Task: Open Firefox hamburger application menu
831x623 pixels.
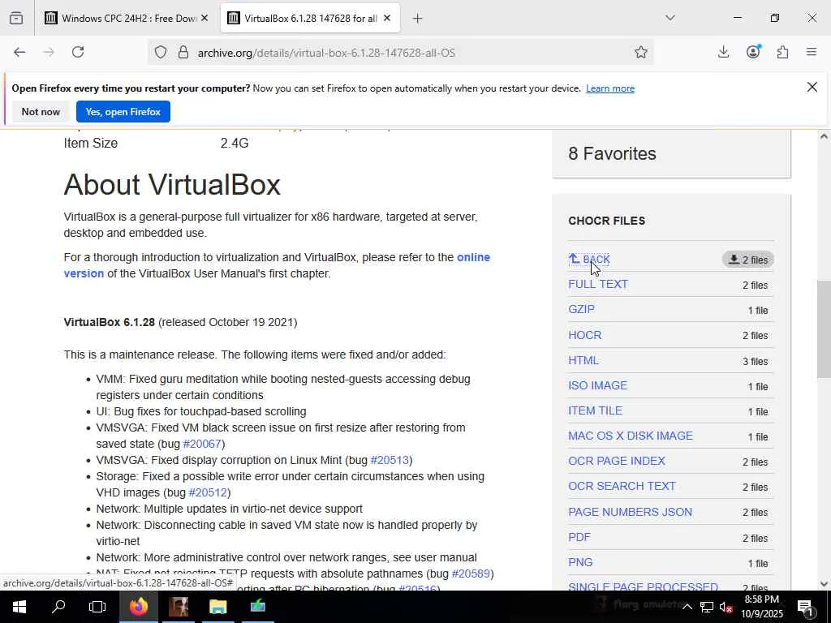Action: 812,52
